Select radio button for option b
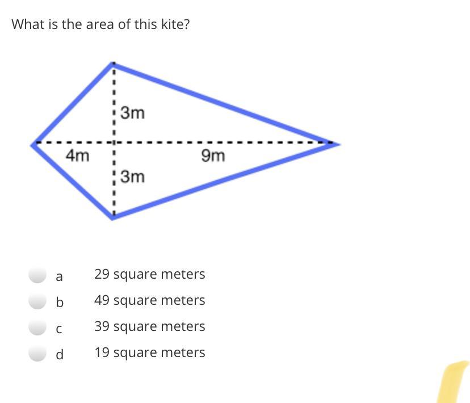The height and width of the screenshot is (403, 470). coord(37,301)
